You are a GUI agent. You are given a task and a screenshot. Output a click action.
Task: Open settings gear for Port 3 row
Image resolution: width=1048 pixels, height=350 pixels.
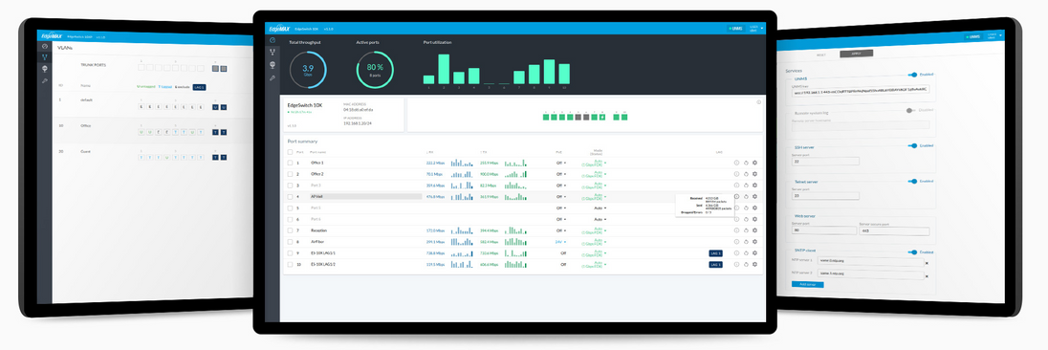(754, 185)
